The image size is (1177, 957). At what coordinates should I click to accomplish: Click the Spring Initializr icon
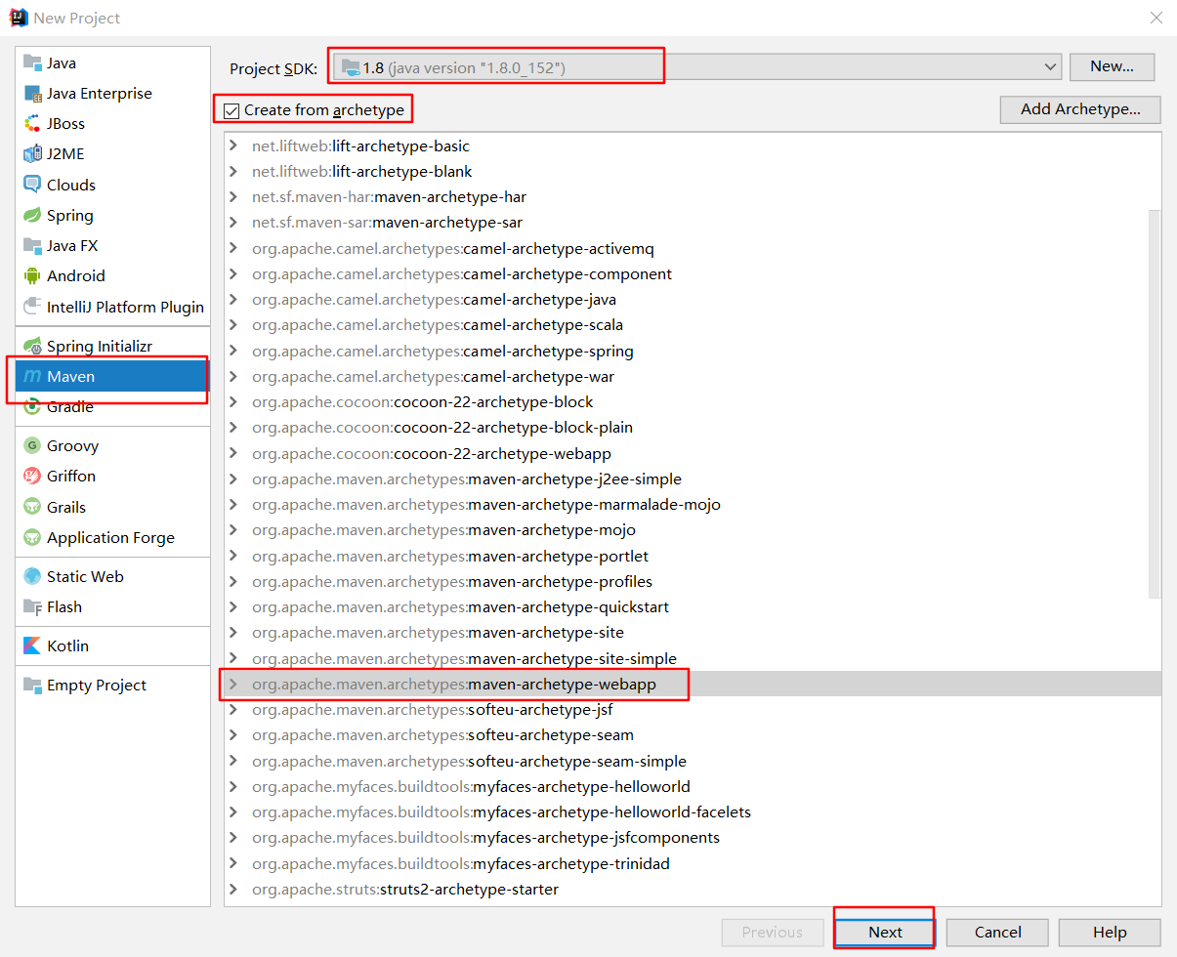click(x=32, y=346)
